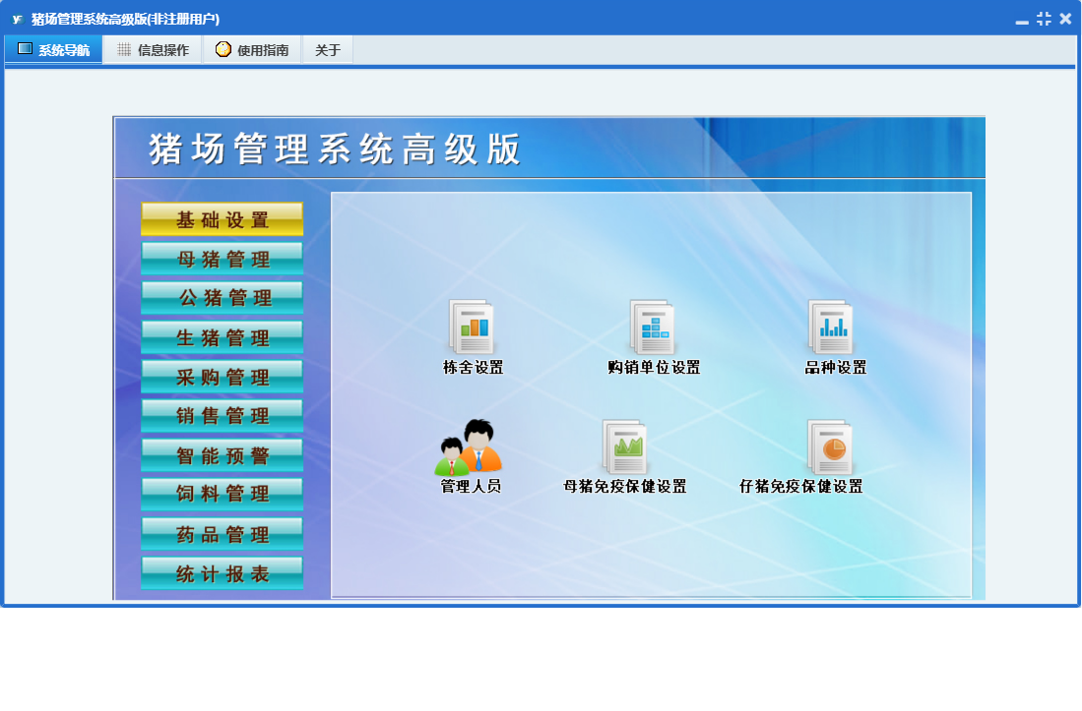Screen dimensions: 1082x711
Task: Open the 关于 menu item
Action: tap(328, 49)
